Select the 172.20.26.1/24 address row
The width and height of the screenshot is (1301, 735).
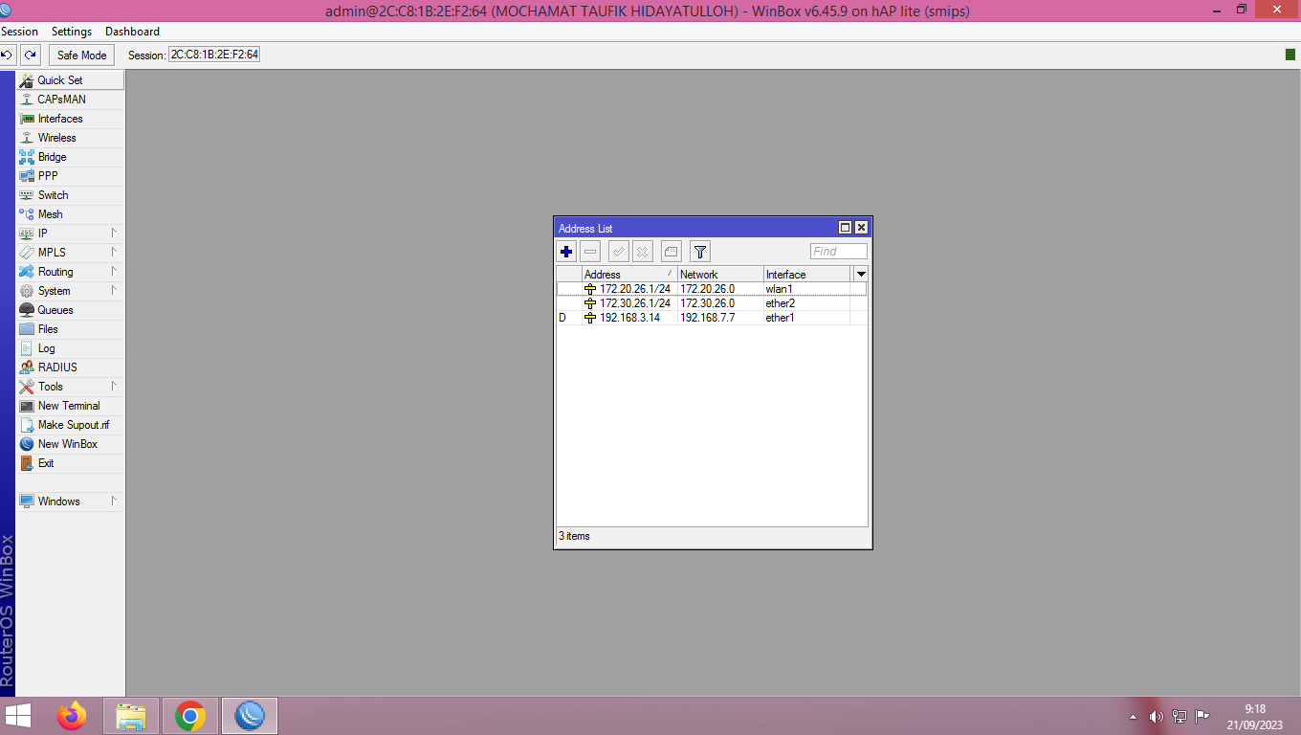point(712,289)
